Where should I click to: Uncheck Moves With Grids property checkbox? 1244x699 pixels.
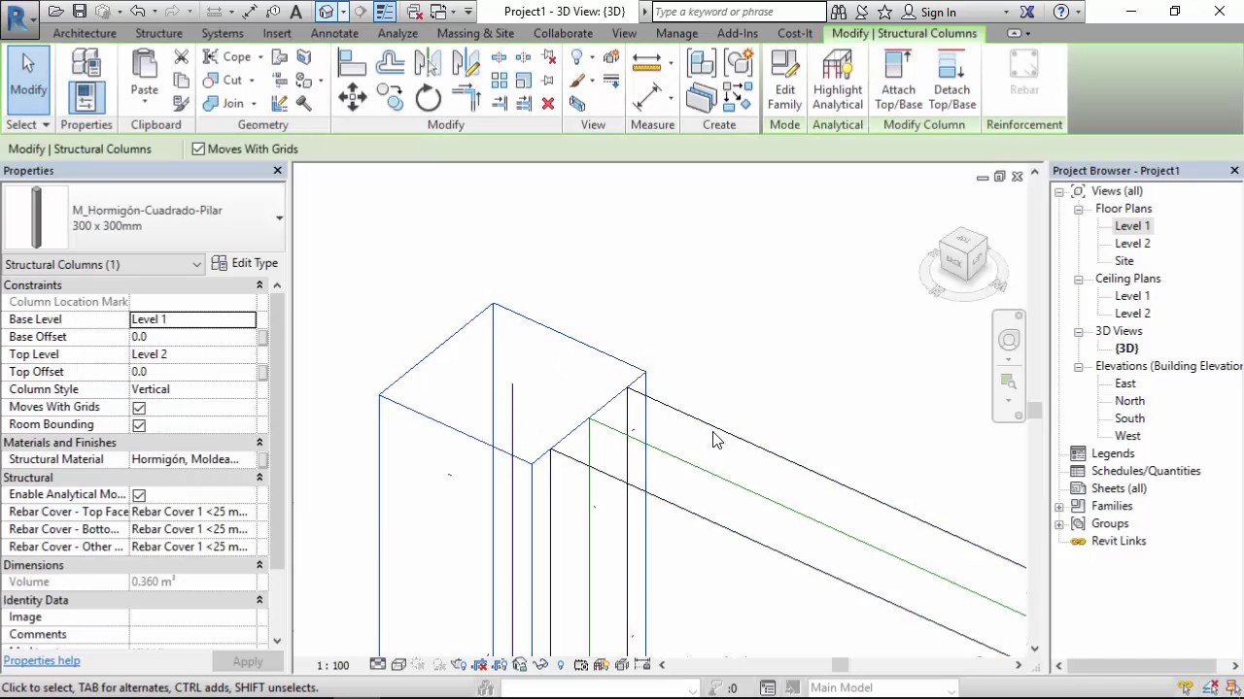pos(139,407)
